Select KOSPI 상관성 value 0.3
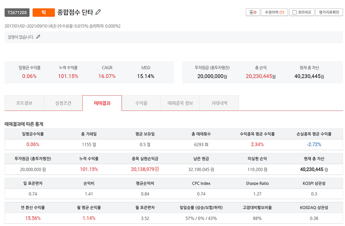This screenshot has width=345, height=226. (314, 194)
